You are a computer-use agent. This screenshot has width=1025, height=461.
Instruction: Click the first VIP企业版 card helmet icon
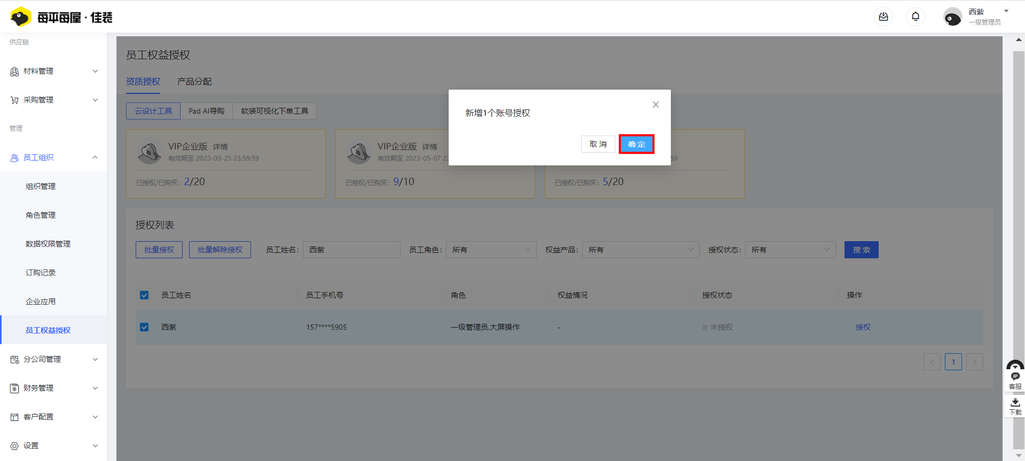(150, 153)
